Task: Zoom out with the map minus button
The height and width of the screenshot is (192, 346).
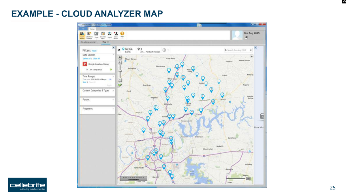Action: (x=120, y=80)
